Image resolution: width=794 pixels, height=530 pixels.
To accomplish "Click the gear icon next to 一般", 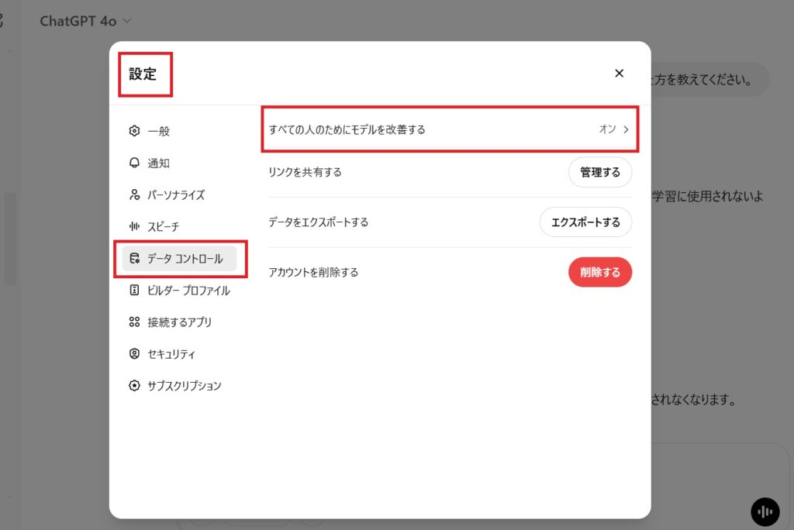I will point(134,131).
